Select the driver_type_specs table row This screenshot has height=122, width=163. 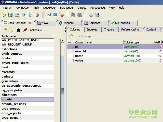pos(28,63)
